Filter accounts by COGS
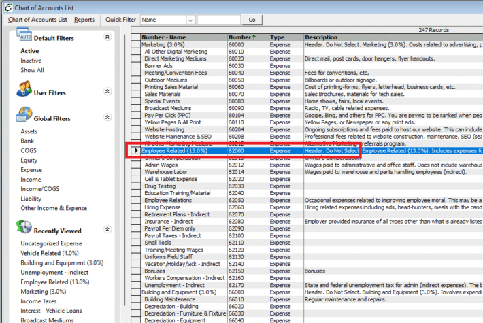This screenshot has height=323, width=483. (x=29, y=151)
